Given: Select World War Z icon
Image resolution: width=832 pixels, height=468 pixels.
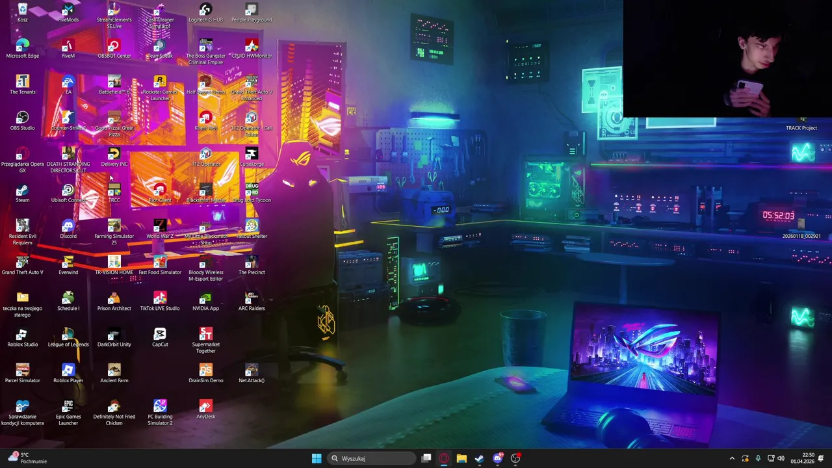Looking at the screenshot, I should point(160,229).
